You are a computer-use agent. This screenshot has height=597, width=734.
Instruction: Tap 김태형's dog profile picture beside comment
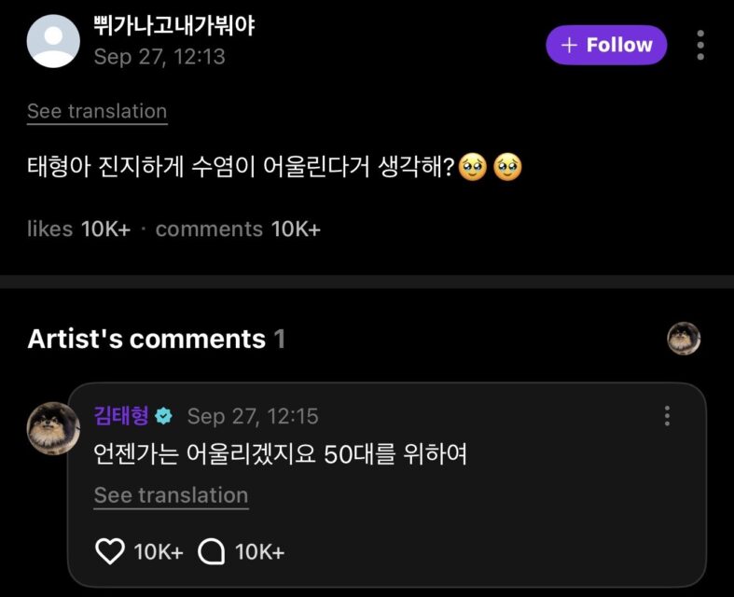coord(53,429)
